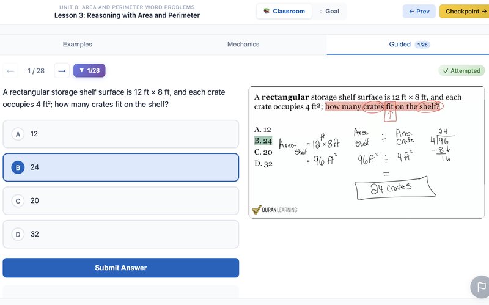
Task: Select answer A radio circle
Action: pyautogui.click(x=18, y=134)
